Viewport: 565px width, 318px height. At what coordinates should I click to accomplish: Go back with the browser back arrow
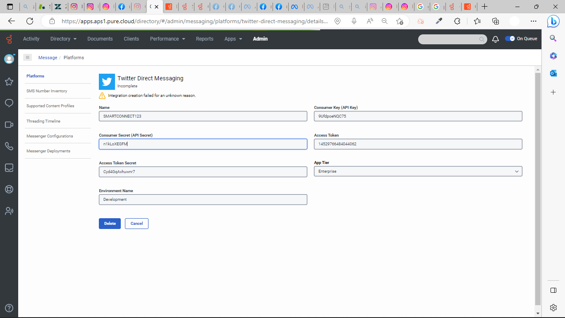[x=12, y=21]
